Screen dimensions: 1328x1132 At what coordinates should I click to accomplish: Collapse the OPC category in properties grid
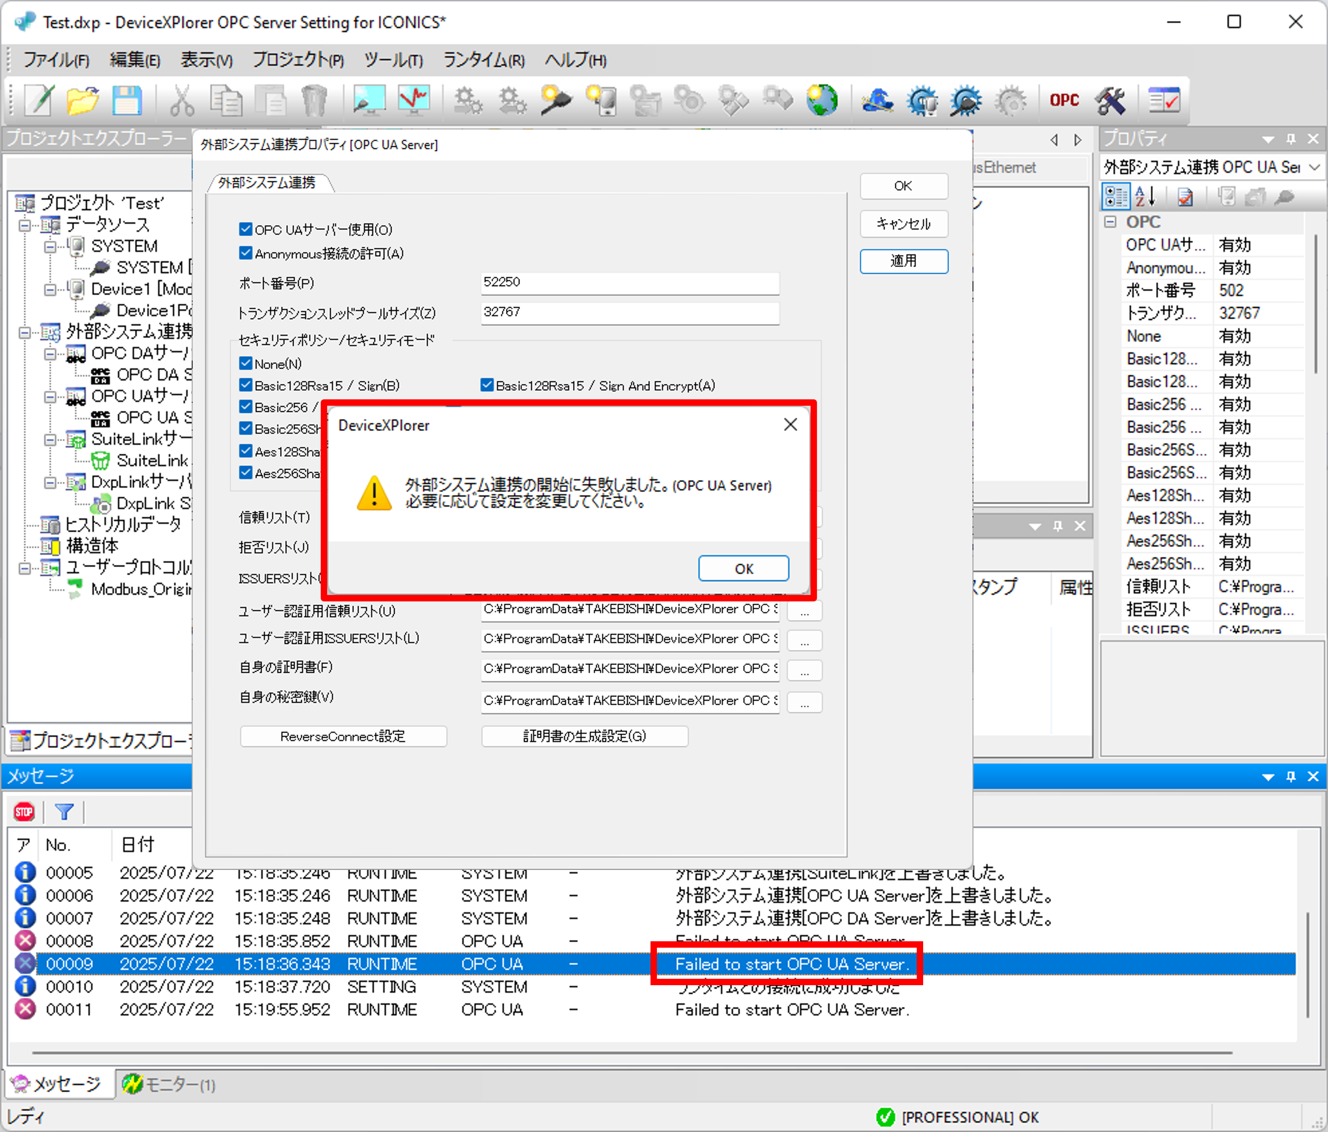(x=1110, y=222)
